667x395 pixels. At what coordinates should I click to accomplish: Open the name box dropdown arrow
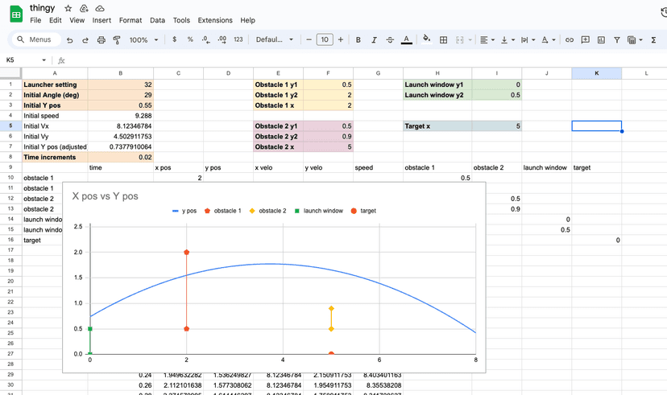coord(43,60)
